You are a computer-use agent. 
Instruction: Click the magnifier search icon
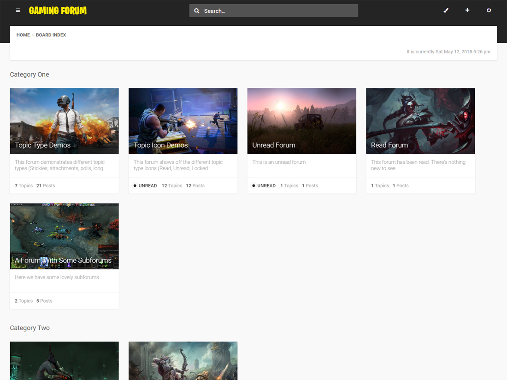pyautogui.click(x=197, y=11)
